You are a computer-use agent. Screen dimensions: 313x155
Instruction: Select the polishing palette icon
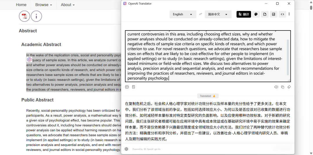256,14
